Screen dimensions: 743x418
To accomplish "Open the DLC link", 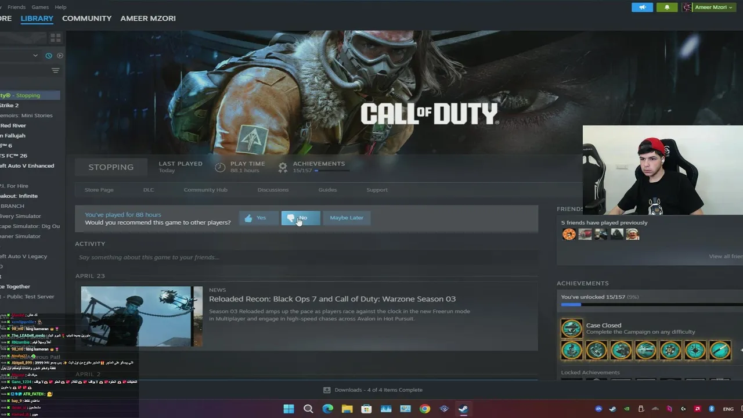I will (149, 190).
